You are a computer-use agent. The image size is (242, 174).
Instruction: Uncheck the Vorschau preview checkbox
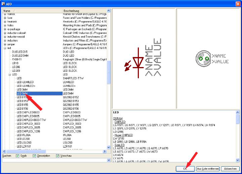(57, 156)
